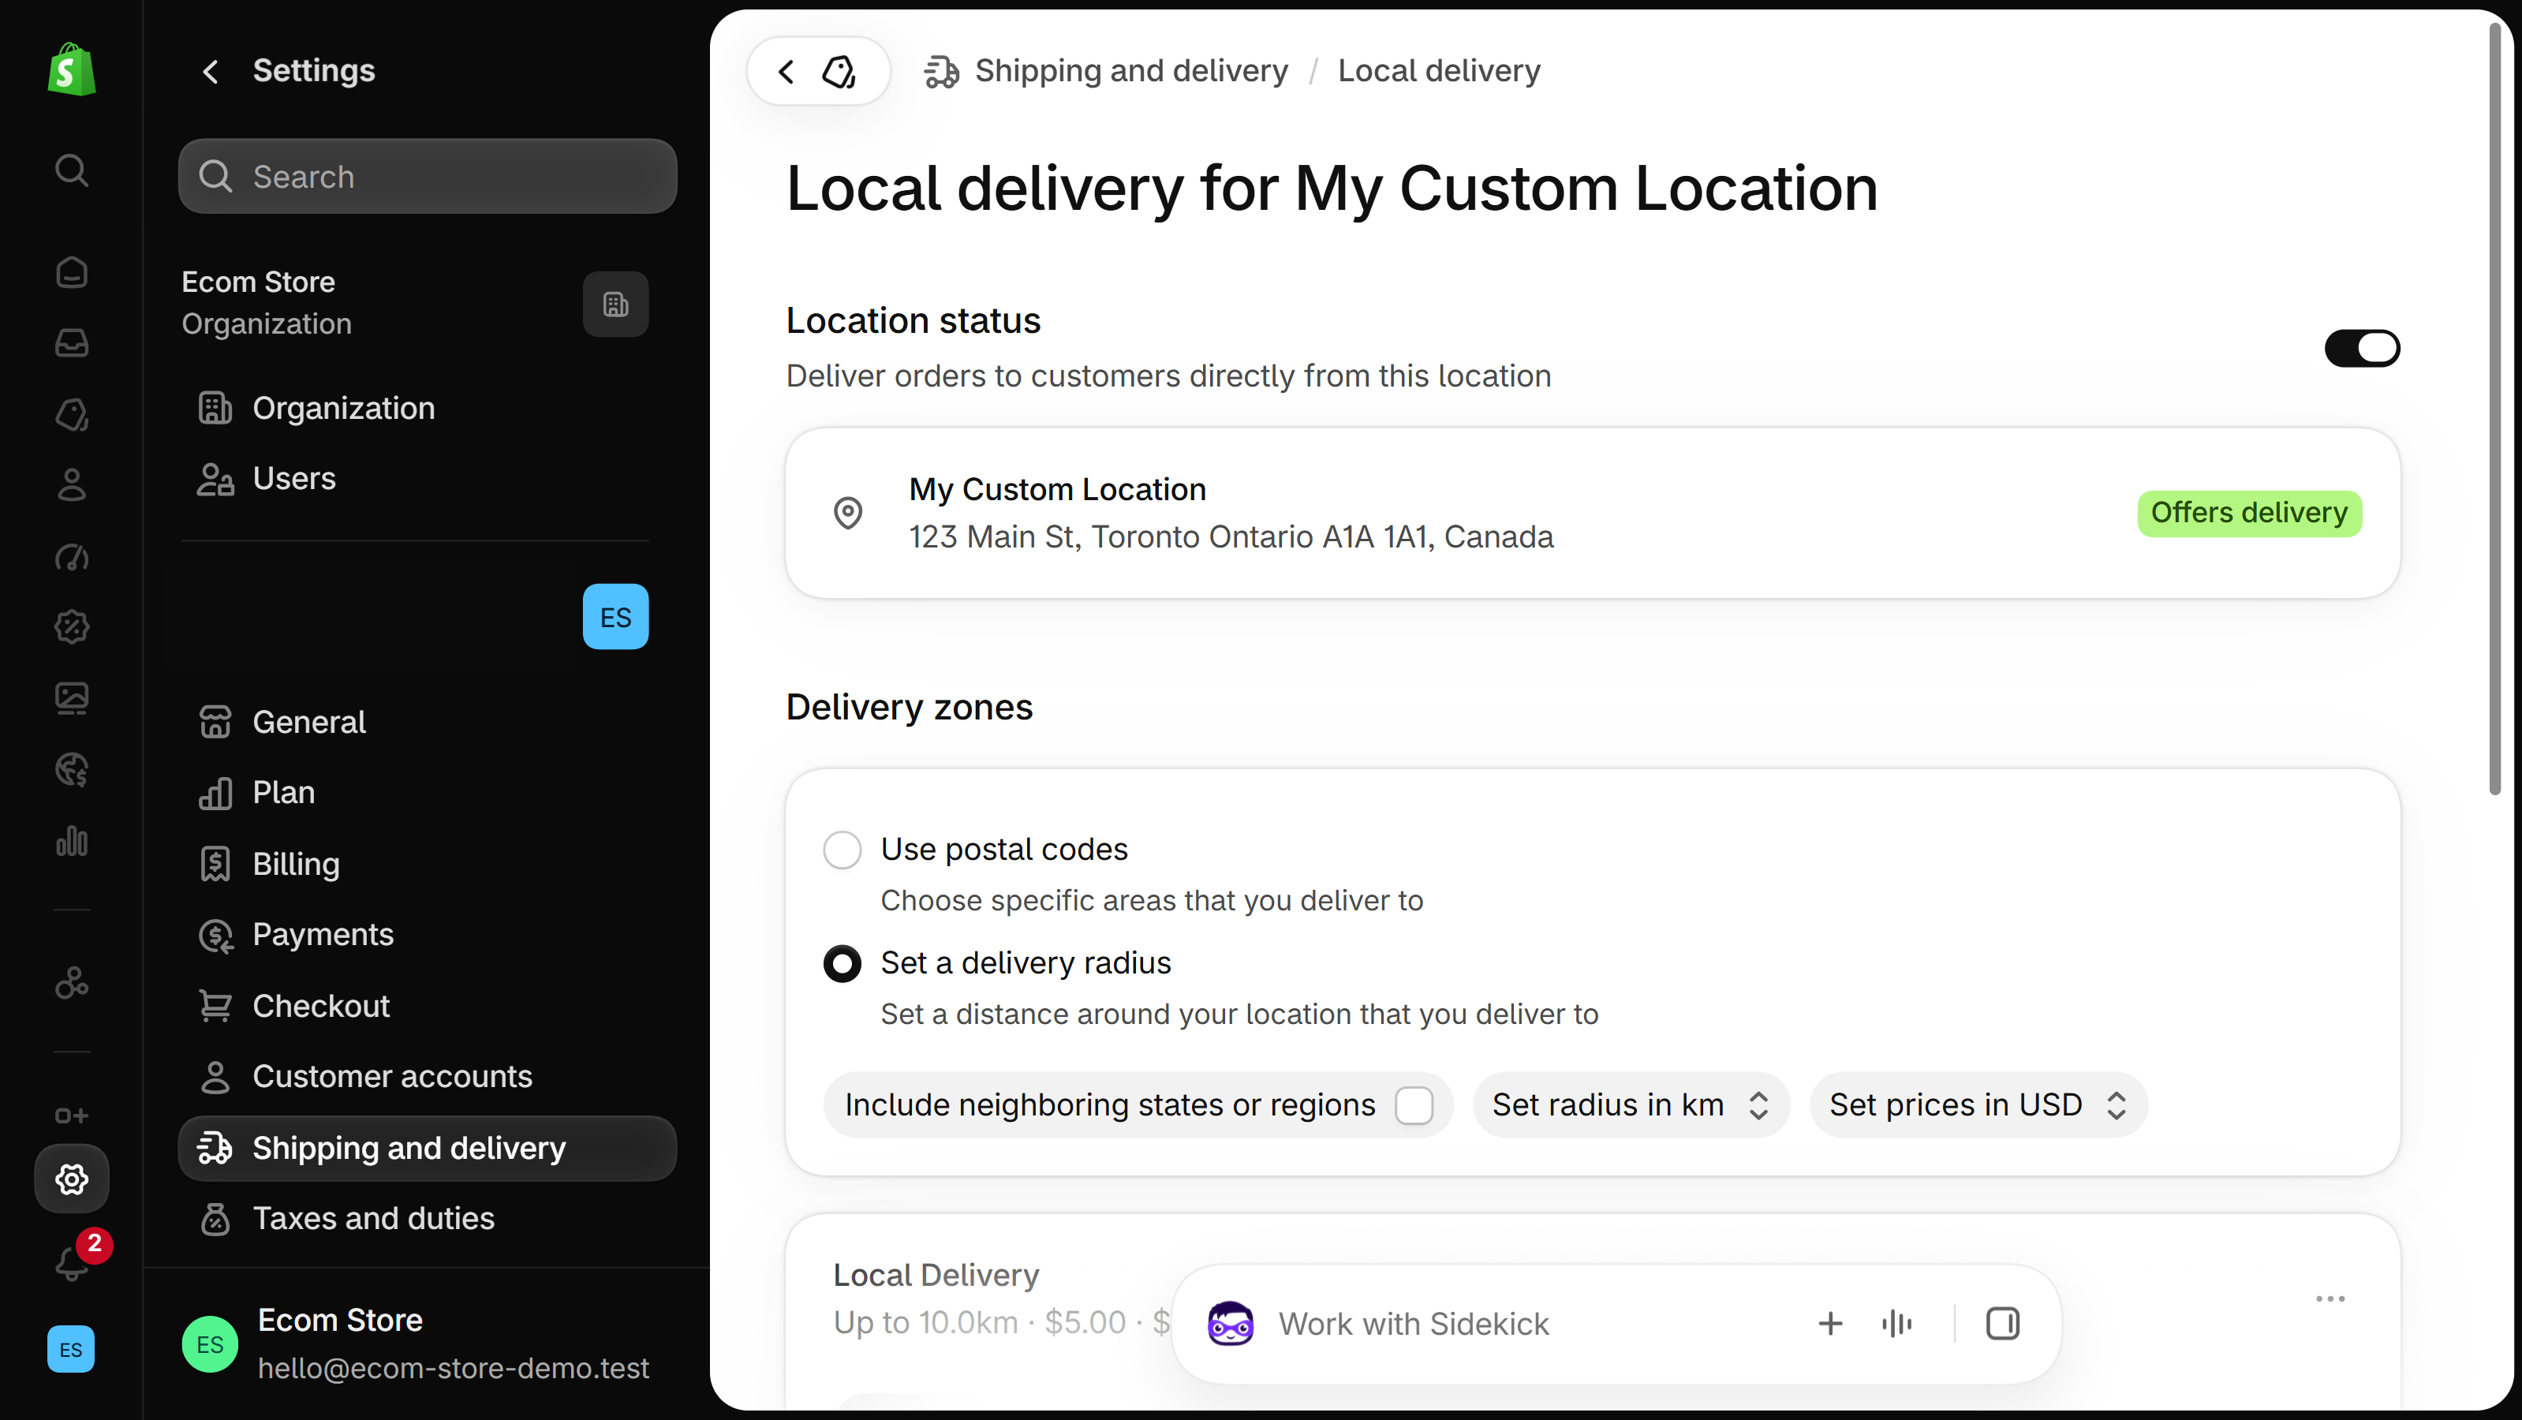2522x1420 pixels.
Task: Click back arrow beside Settings title
Action: coord(210,72)
